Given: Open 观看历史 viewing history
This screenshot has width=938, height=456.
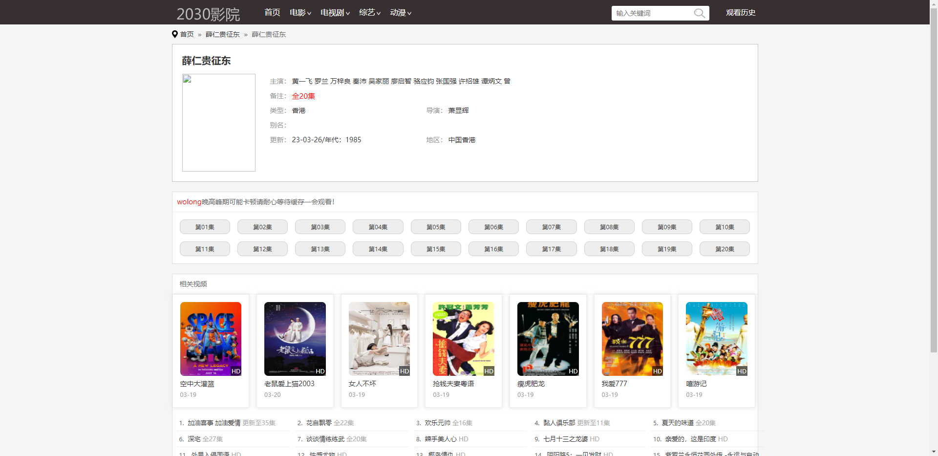Looking at the screenshot, I should 741,13.
